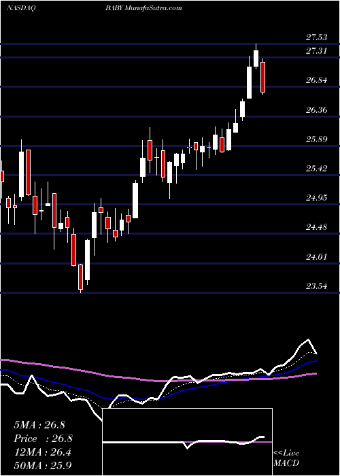Select the 26.36 price level label

316,109
